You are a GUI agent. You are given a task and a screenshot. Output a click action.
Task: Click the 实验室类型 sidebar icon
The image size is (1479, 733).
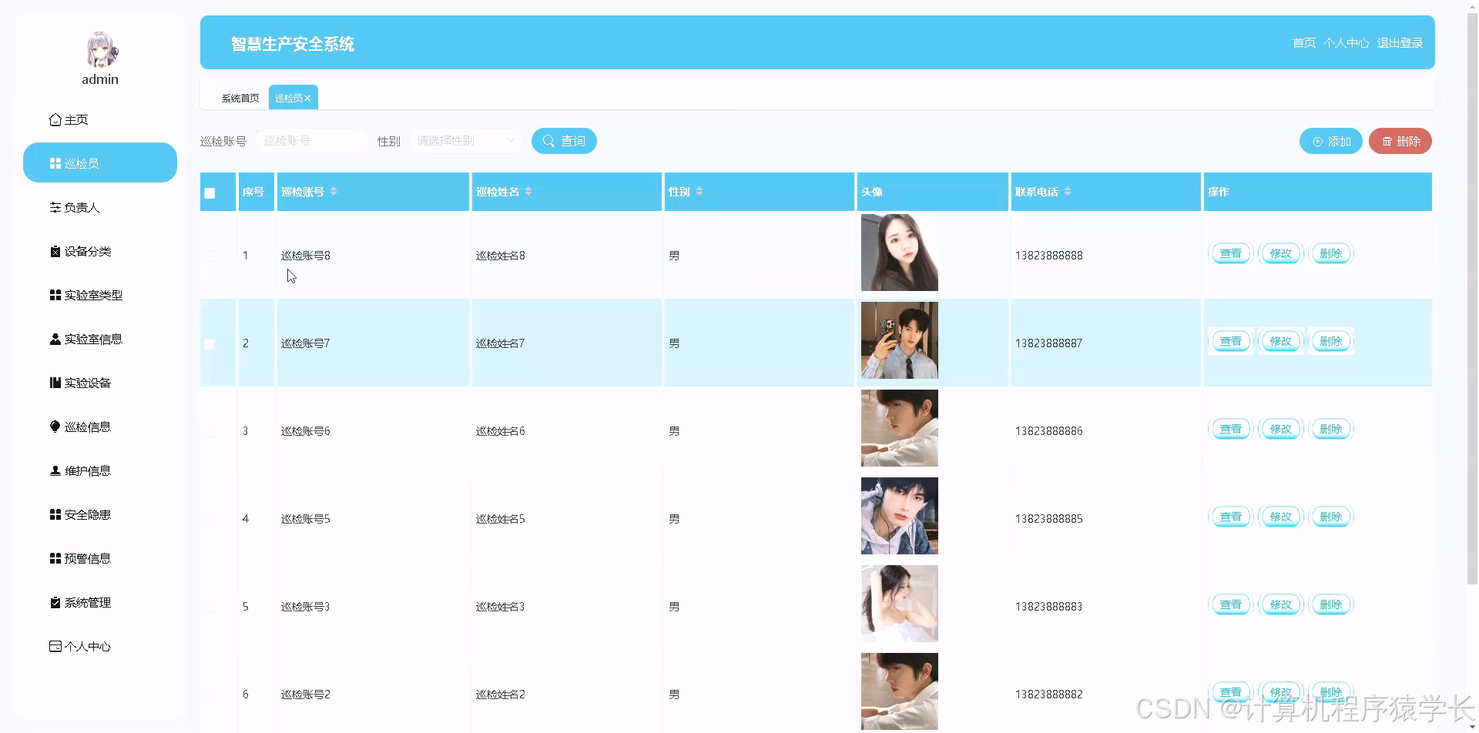point(55,295)
